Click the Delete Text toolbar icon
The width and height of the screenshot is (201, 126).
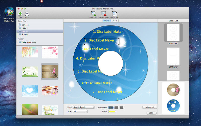coord(104,14)
